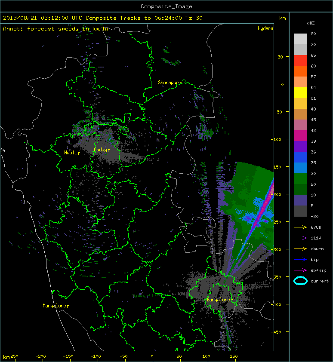This screenshot has height=362, width=333.
Task: Click the yellow 67CB arrow legend symbol
Action: point(300,227)
